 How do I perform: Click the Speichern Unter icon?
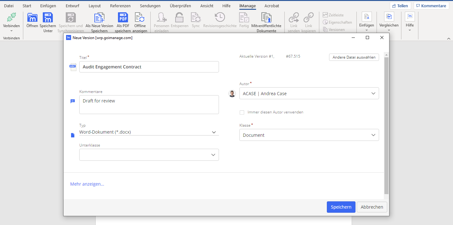coord(48,18)
